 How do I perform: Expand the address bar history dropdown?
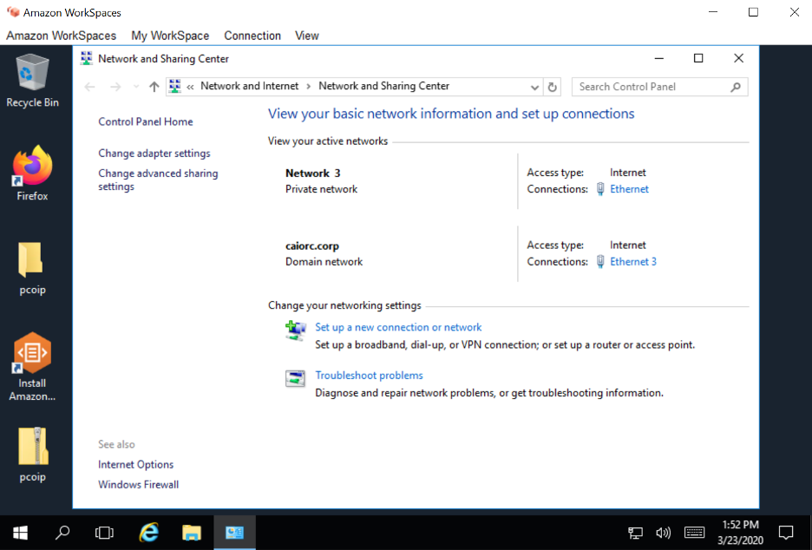534,87
